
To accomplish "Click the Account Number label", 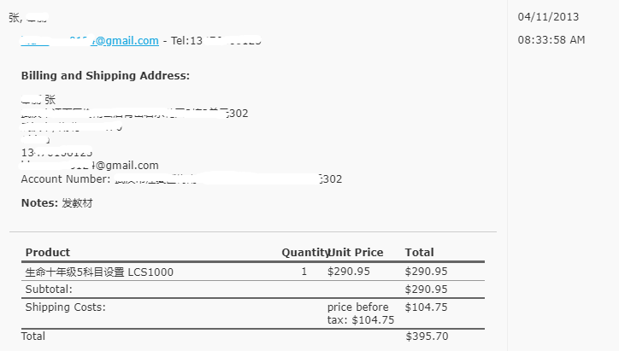I will click(x=66, y=179).
